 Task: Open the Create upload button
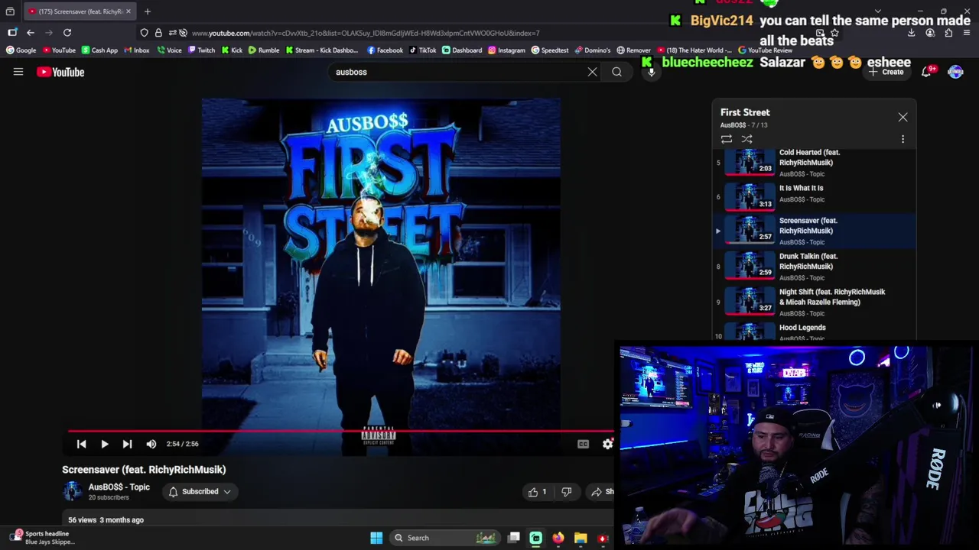coord(886,72)
